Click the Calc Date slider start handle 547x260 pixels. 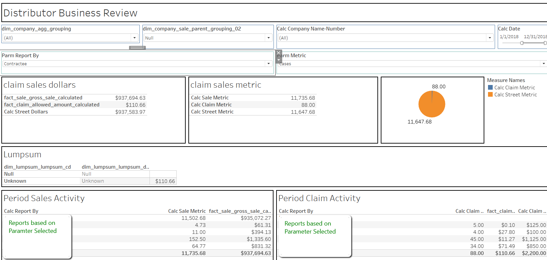point(522,43)
